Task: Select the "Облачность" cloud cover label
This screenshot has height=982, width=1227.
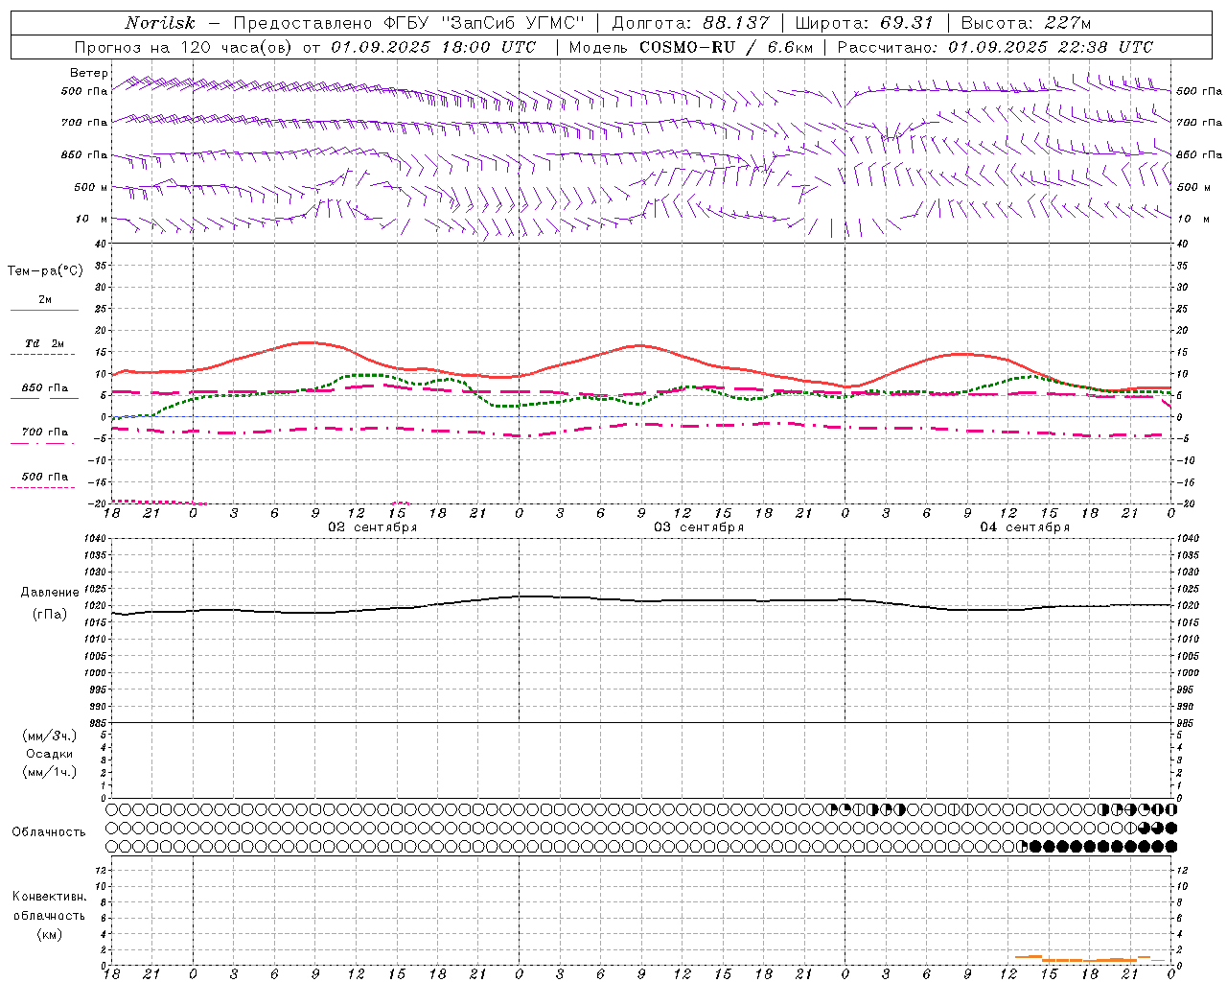Action: point(49,832)
